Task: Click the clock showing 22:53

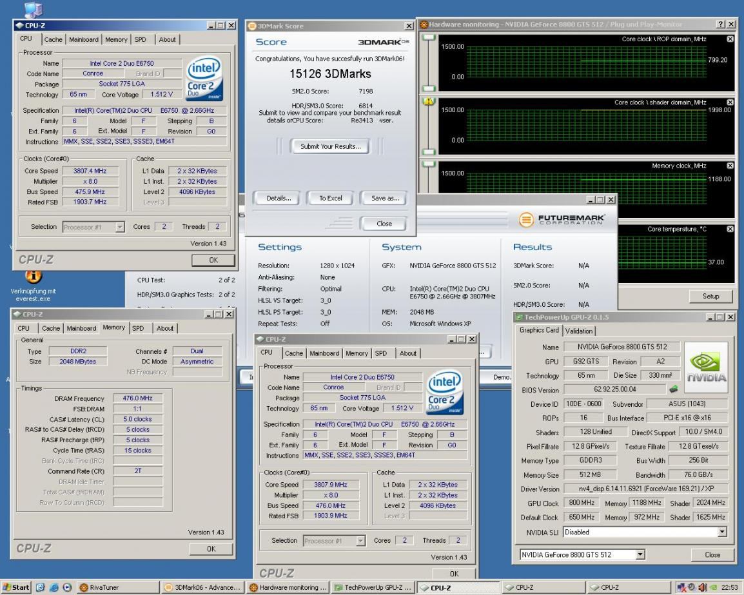Action: [729, 587]
